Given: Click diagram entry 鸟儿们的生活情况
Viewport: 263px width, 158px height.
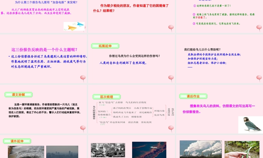Looking at the screenshot, I should 136,102.
